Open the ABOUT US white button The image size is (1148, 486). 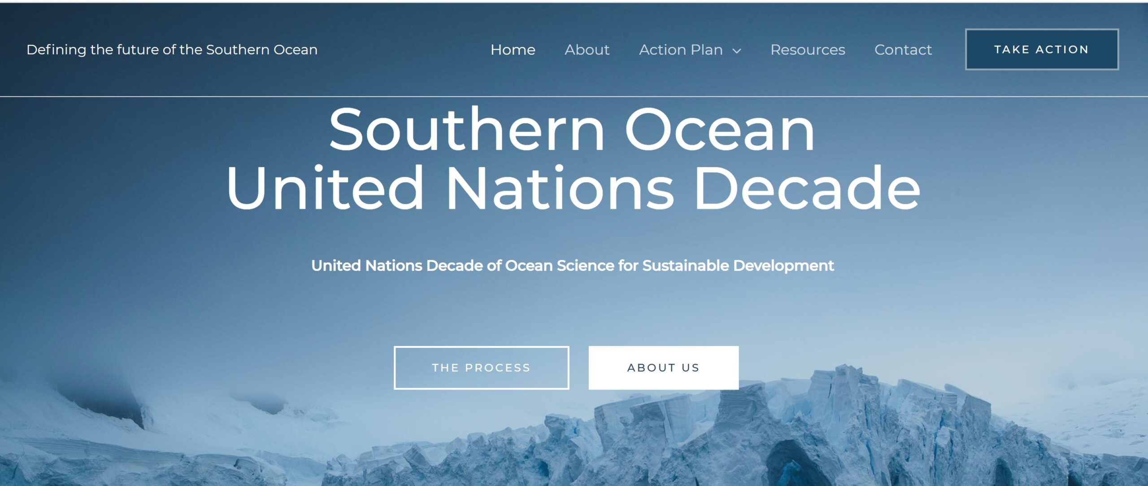point(663,368)
